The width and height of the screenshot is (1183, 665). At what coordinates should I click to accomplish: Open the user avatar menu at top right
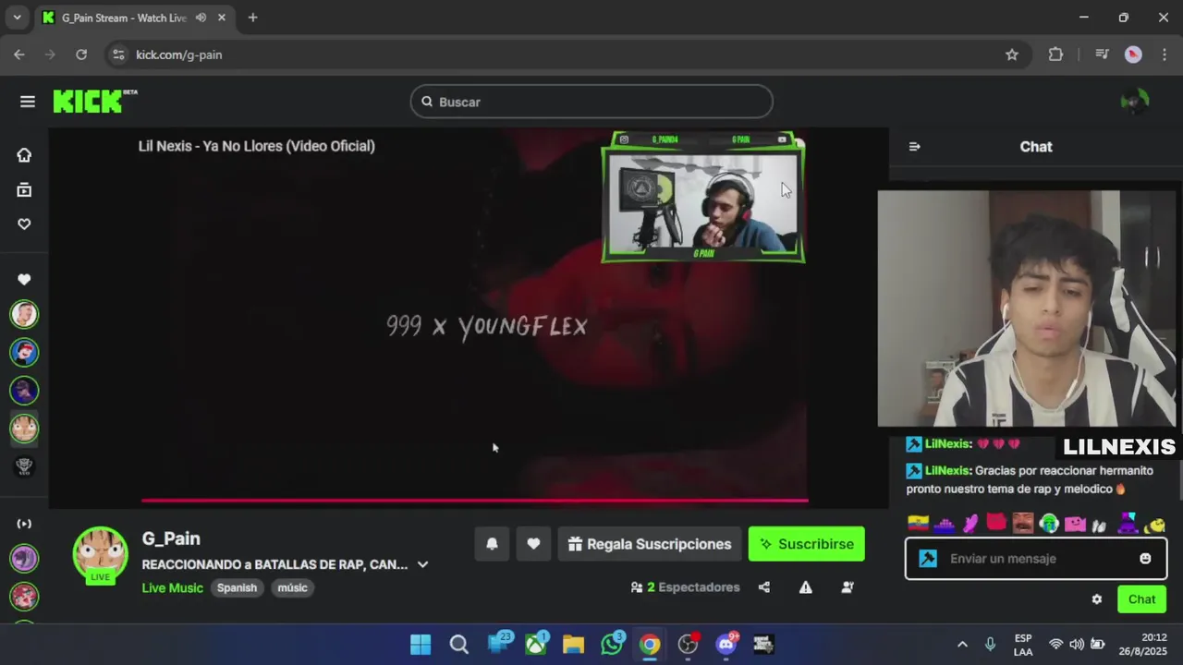[1134, 102]
